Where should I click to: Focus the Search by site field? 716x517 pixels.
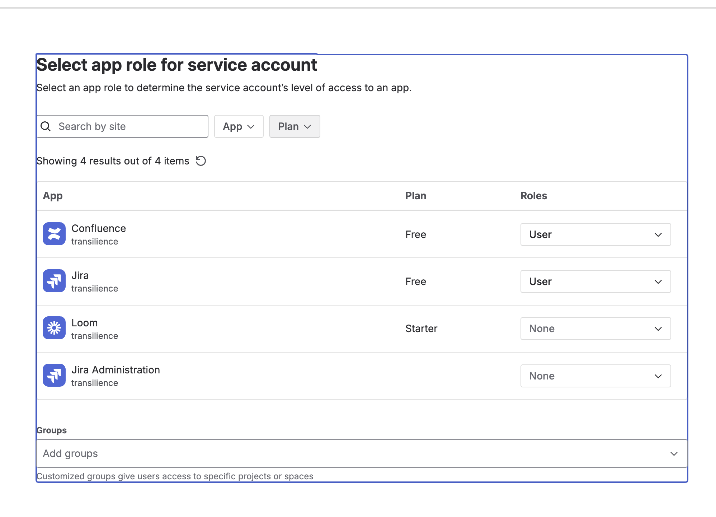(x=129, y=126)
